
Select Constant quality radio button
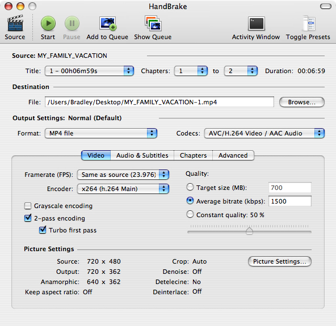coord(190,214)
